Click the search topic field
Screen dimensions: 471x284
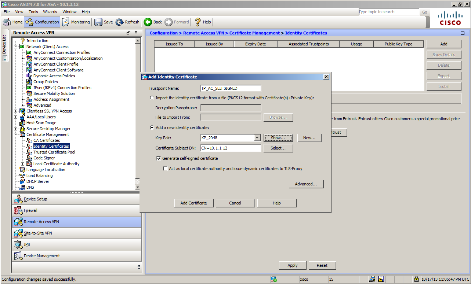389,12
